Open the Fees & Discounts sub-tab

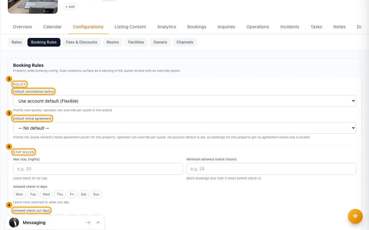click(81, 42)
